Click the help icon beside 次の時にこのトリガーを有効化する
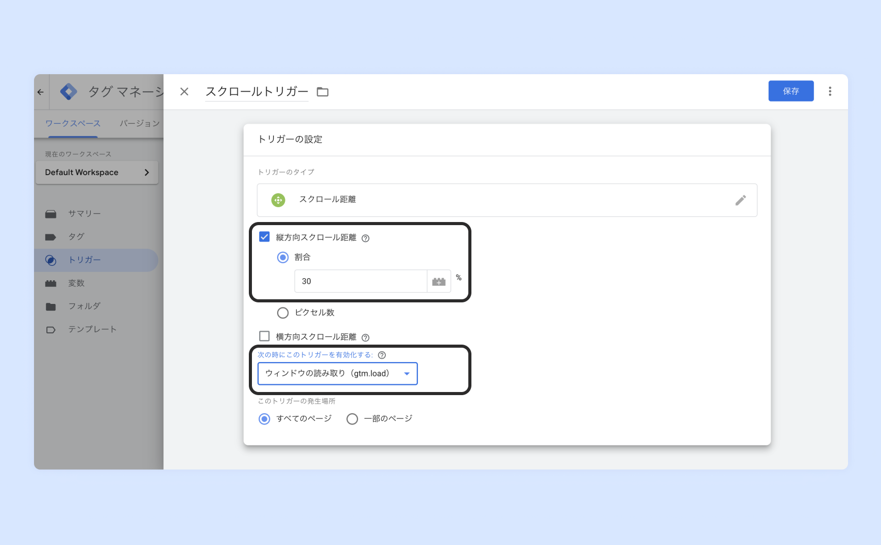This screenshot has height=545, width=881. 382,355
